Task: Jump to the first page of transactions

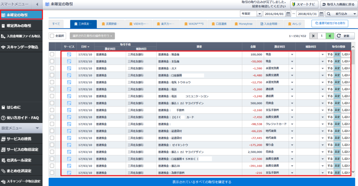Action: click(313, 36)
